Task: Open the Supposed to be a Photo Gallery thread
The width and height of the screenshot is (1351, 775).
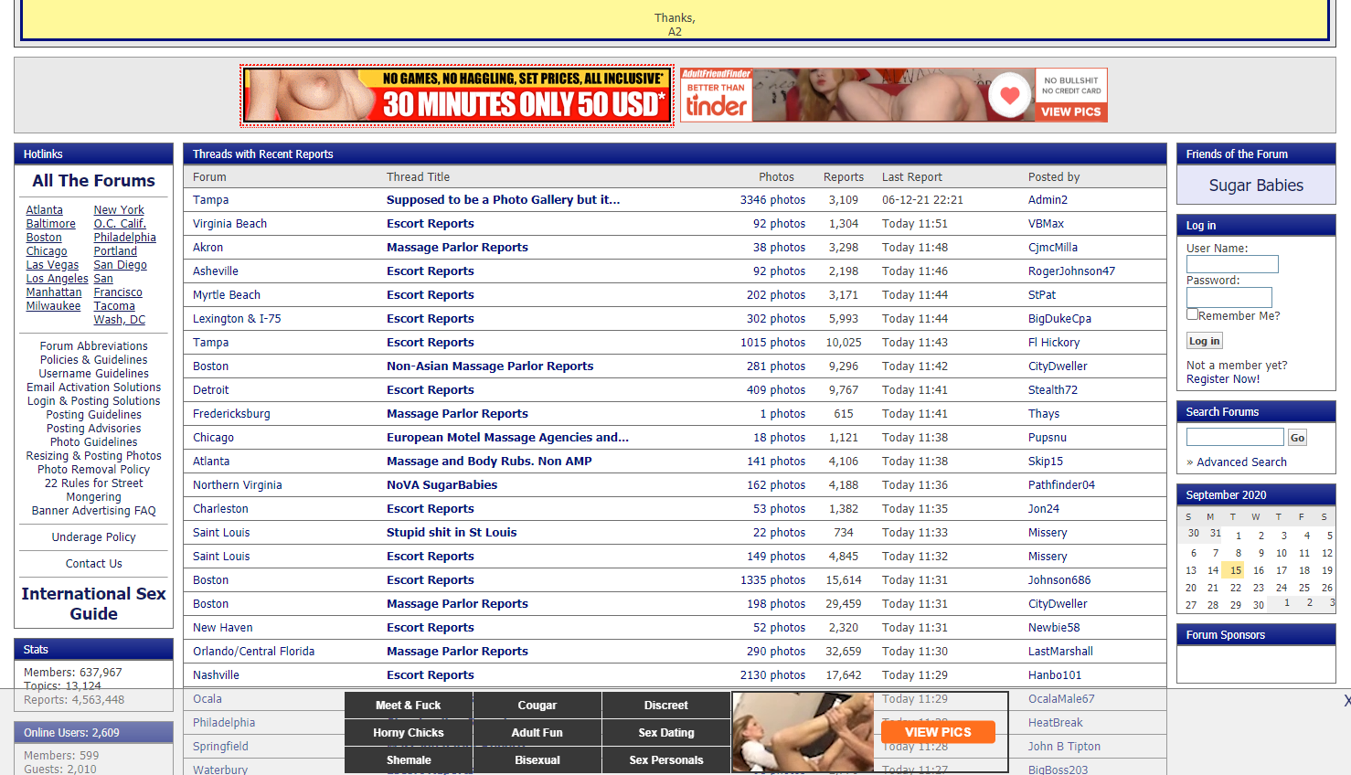Action: tap(503, 200)
